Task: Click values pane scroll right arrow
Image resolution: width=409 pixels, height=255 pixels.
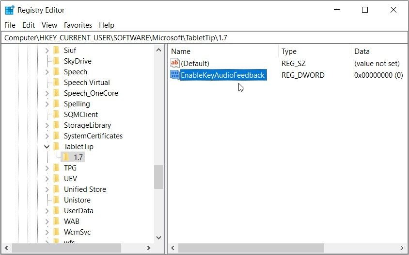Action: (x=402, y=248)
